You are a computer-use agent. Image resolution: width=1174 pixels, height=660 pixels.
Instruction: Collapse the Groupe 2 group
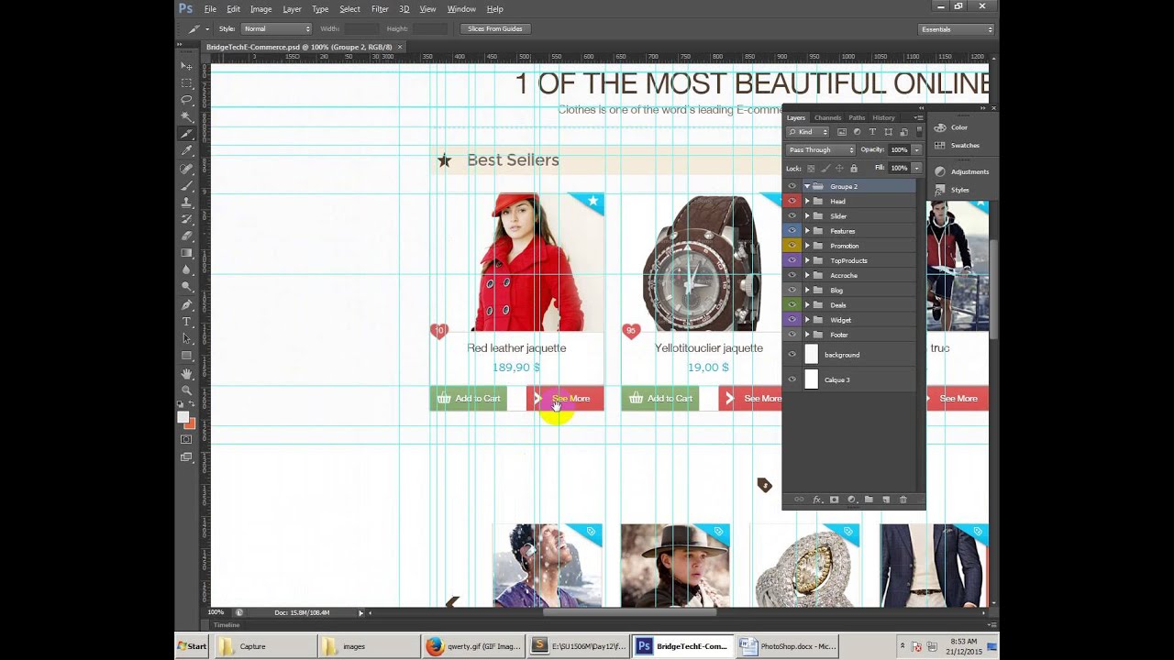tap(807, 186)
